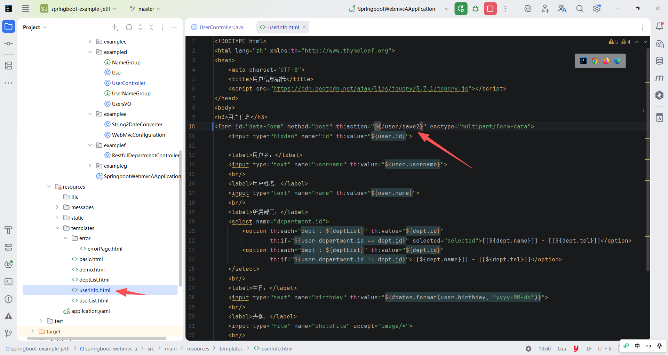Expand the examplec package
Viewport: 668px width, 355px height.
90,41
